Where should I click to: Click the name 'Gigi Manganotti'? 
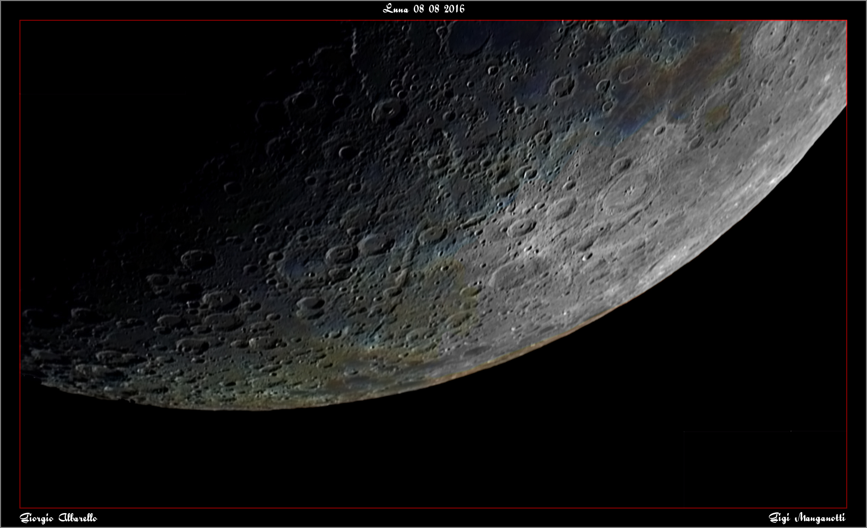pyautogui.click(x=807, y=518)
